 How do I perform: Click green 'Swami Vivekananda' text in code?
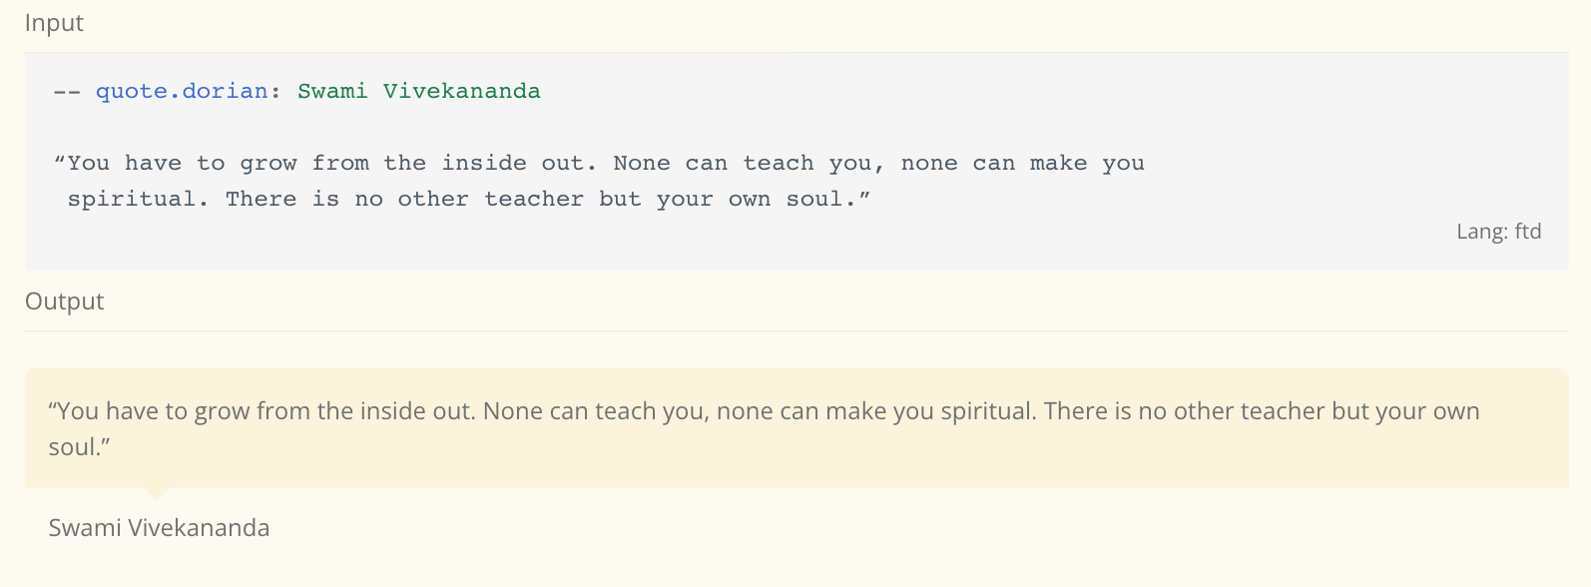(419, 91)
